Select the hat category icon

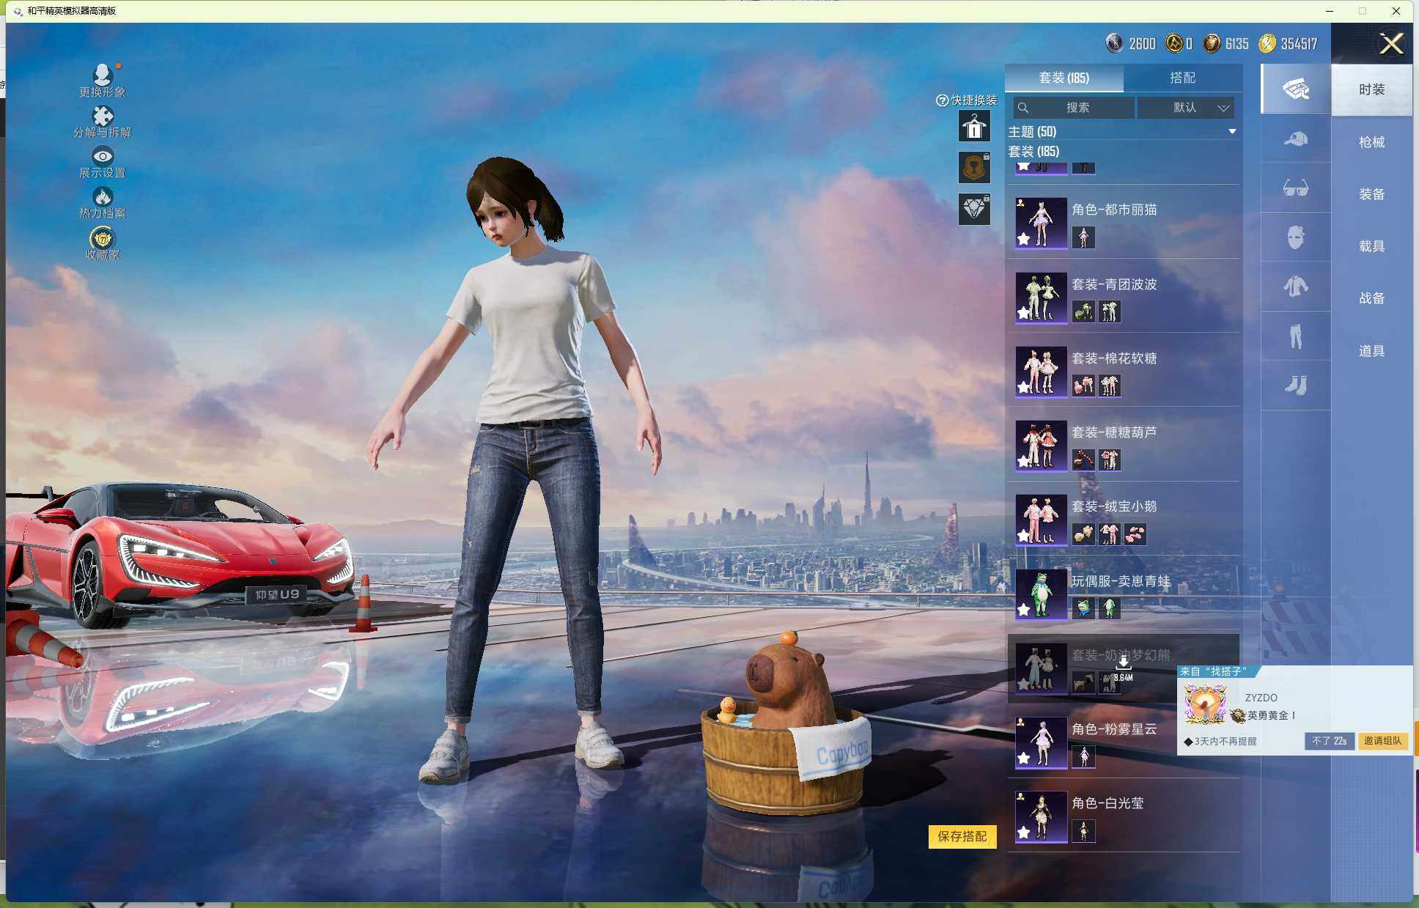click(x=1295, y=139)
